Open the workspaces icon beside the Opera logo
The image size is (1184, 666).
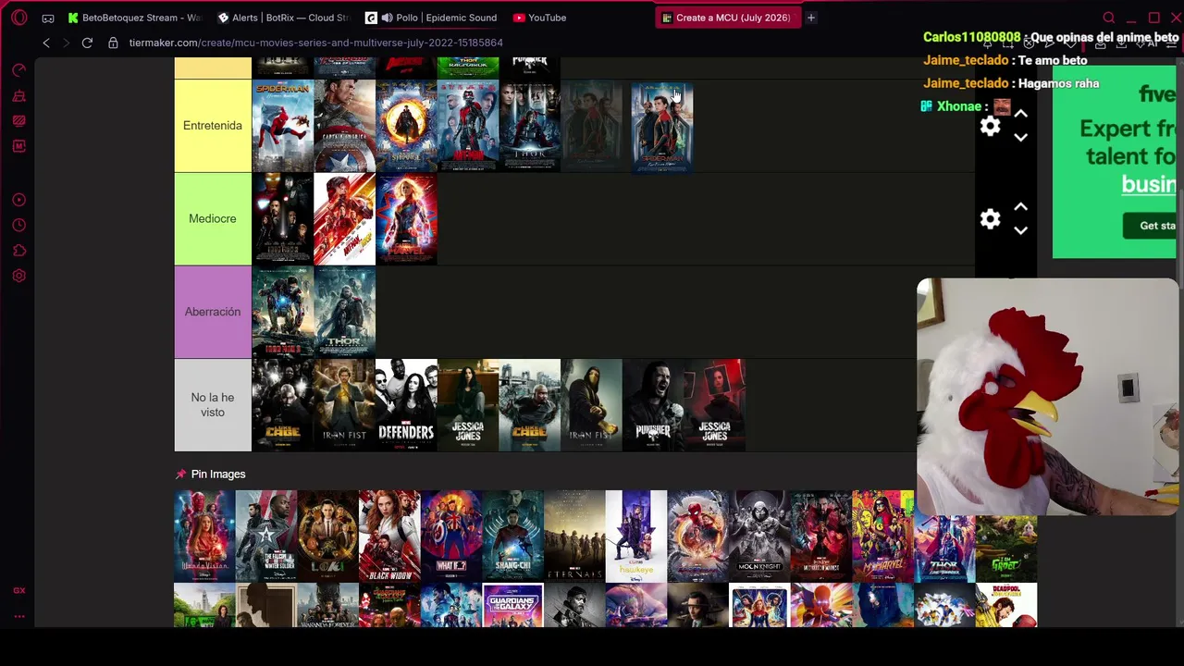pyautogui.click(x=48, y=18)
